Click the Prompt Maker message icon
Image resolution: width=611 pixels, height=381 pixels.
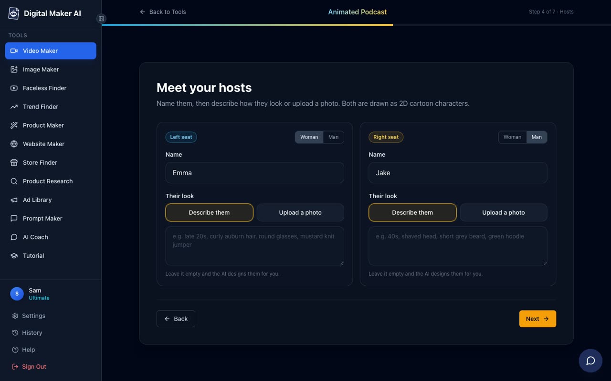[x=14, y=218]
